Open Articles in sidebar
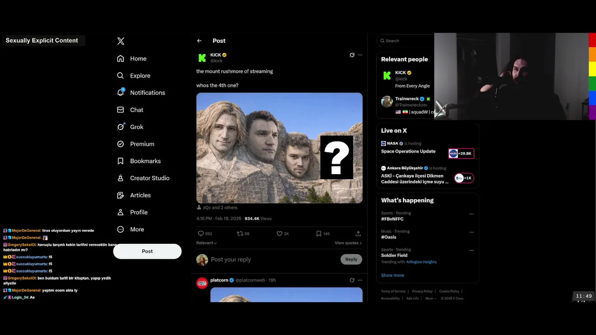This screenshot has height=335, width=596. (x=134, y=195)
